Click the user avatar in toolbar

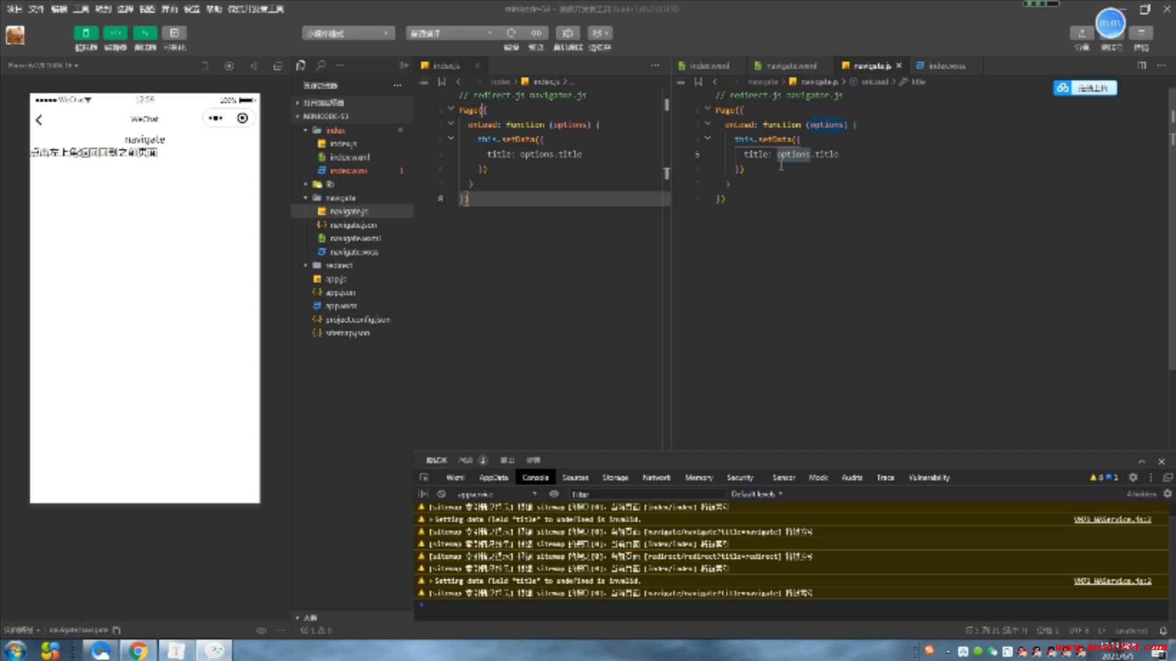coord(15,35)
